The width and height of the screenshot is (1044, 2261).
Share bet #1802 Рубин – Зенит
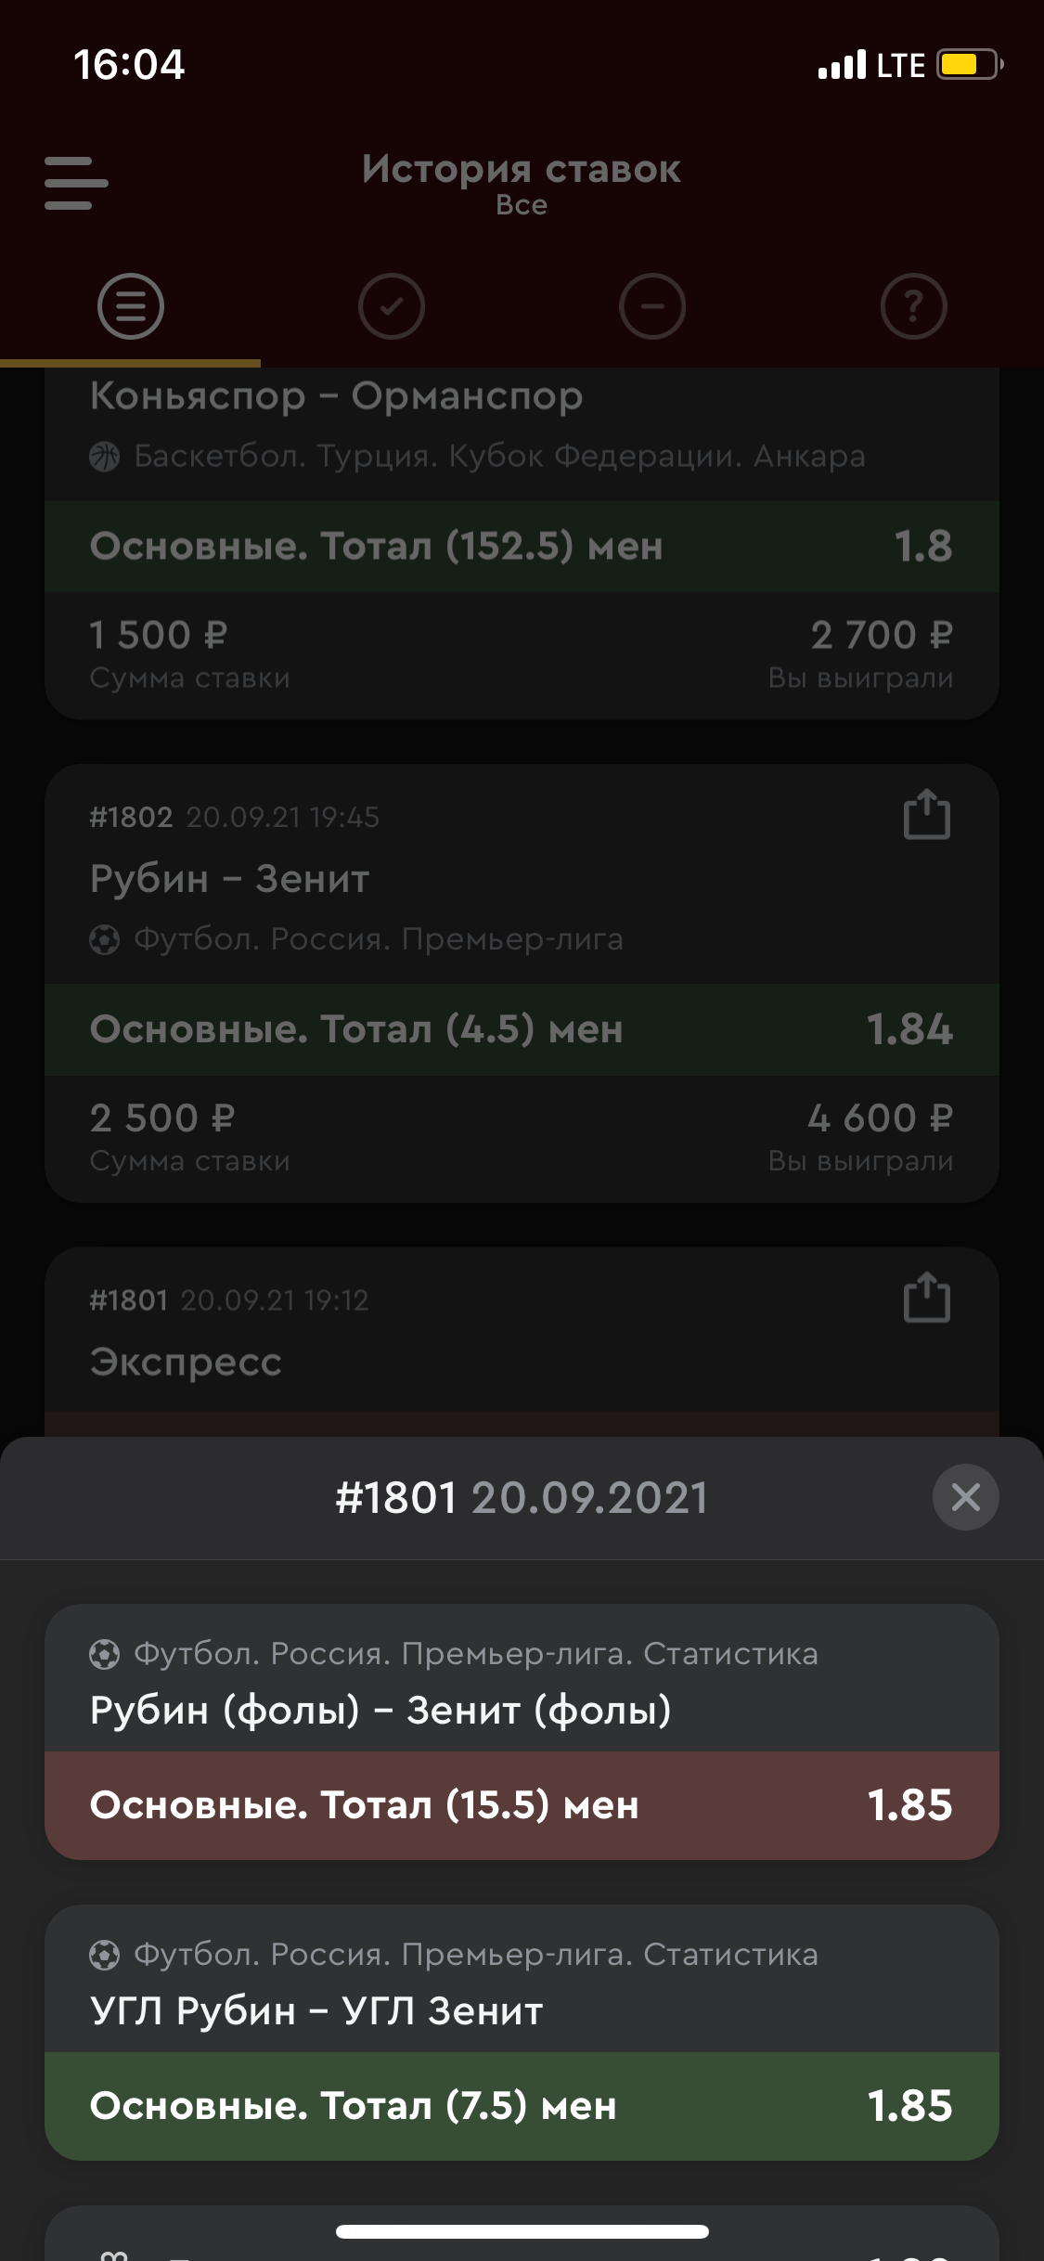coord(926,815)
